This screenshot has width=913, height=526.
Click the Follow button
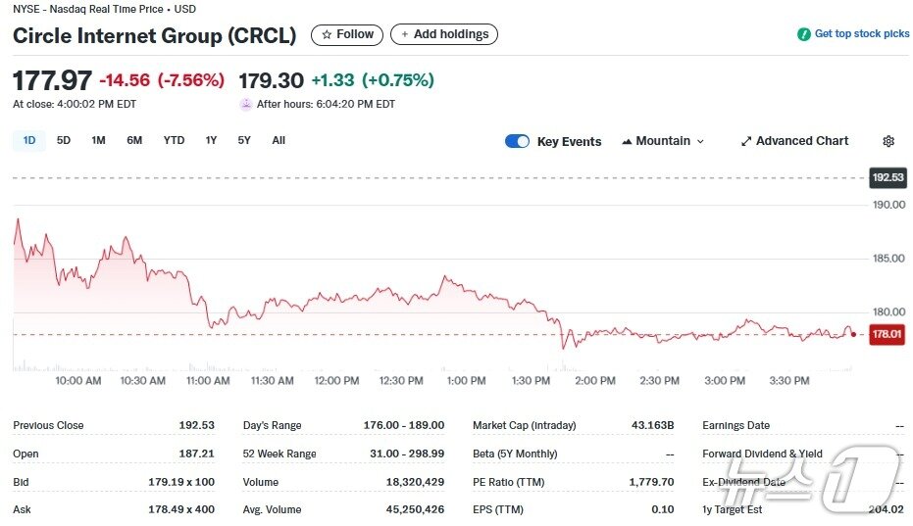click(347, 34)
